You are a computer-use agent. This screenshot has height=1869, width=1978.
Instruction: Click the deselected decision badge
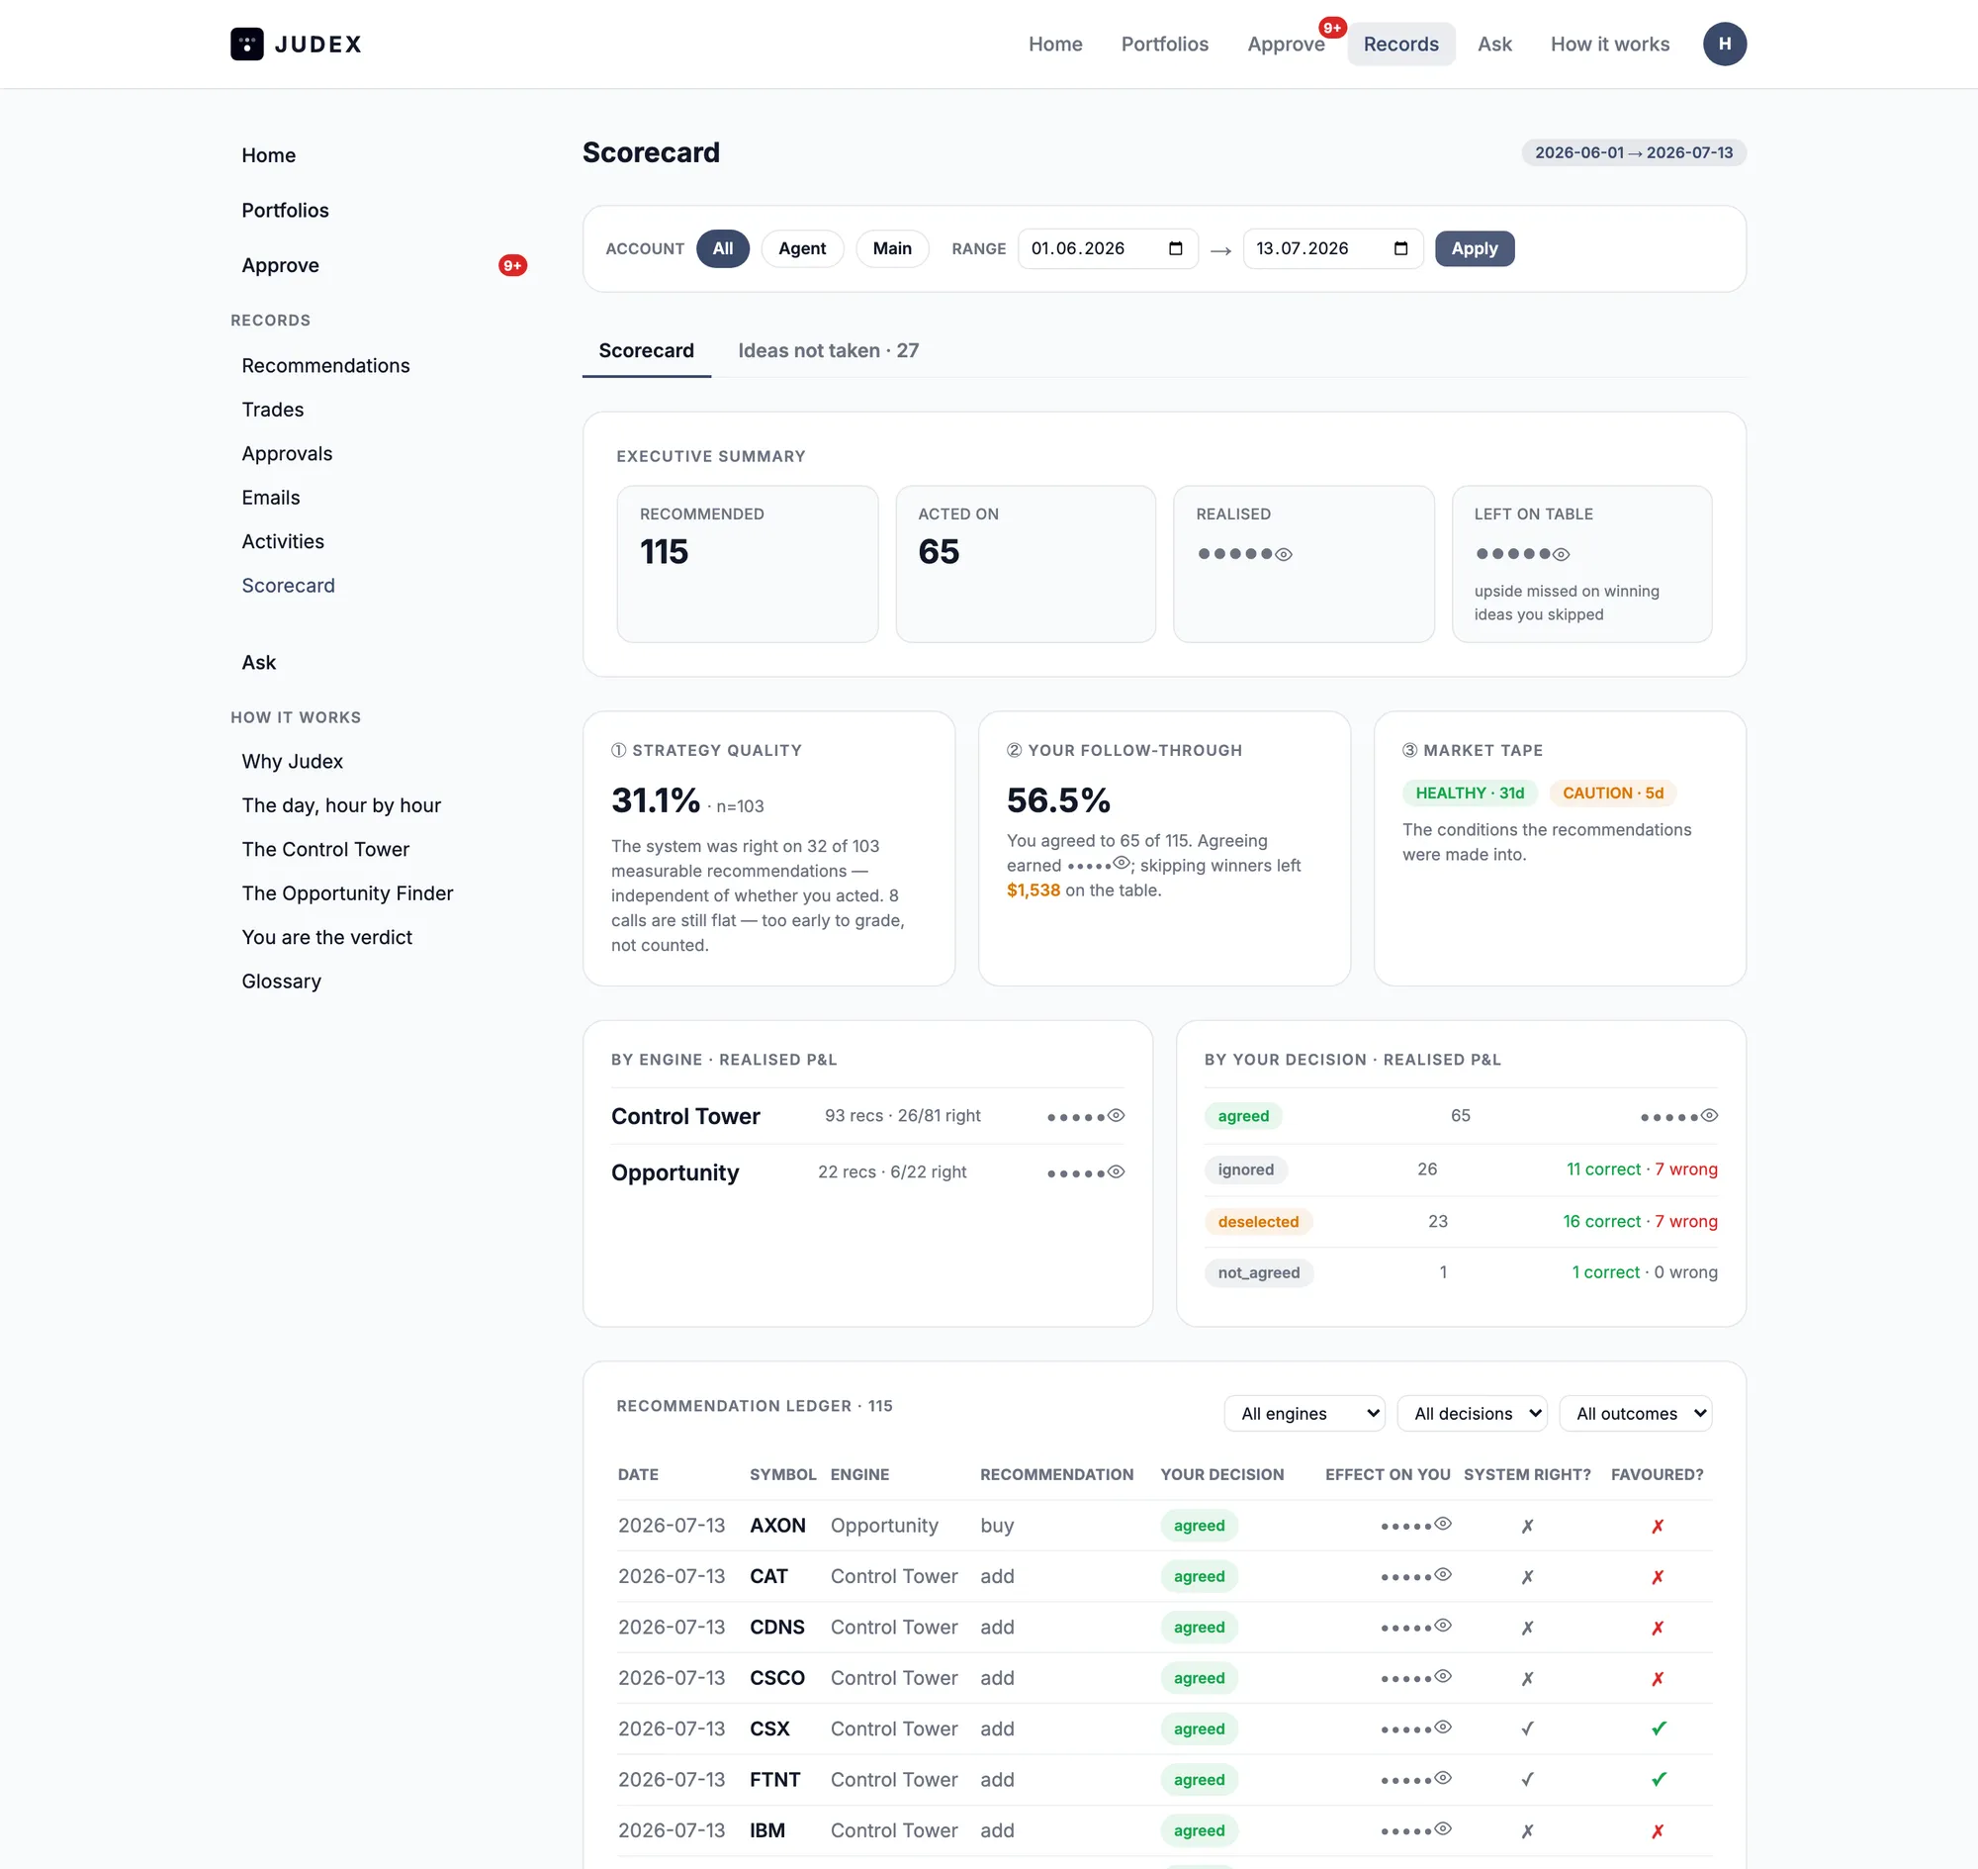point(1258,1221)
